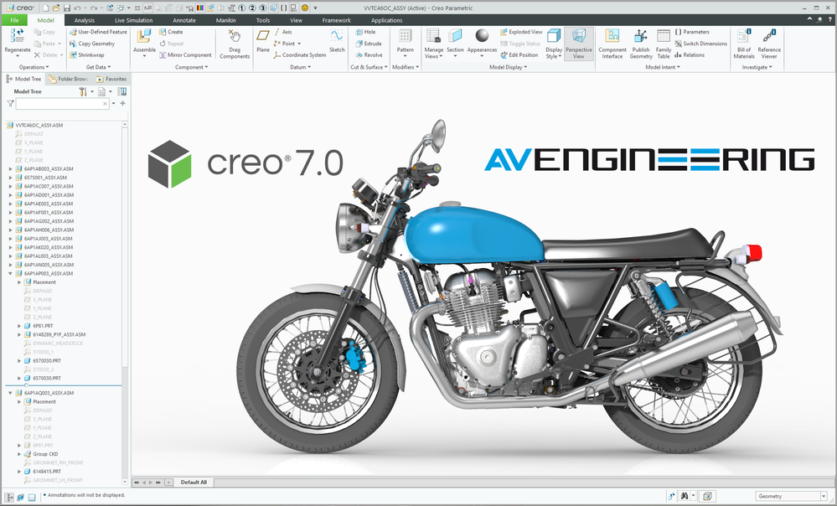
Task: Click Shrinkwrap in Get Data
Action: 87,55
